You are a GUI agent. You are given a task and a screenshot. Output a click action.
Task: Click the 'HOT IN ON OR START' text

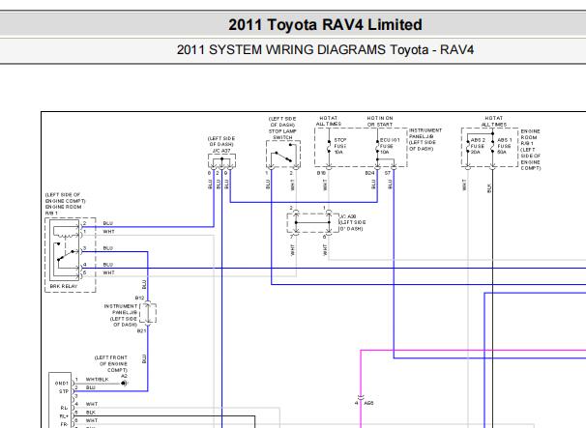click(x=380, y=121)
